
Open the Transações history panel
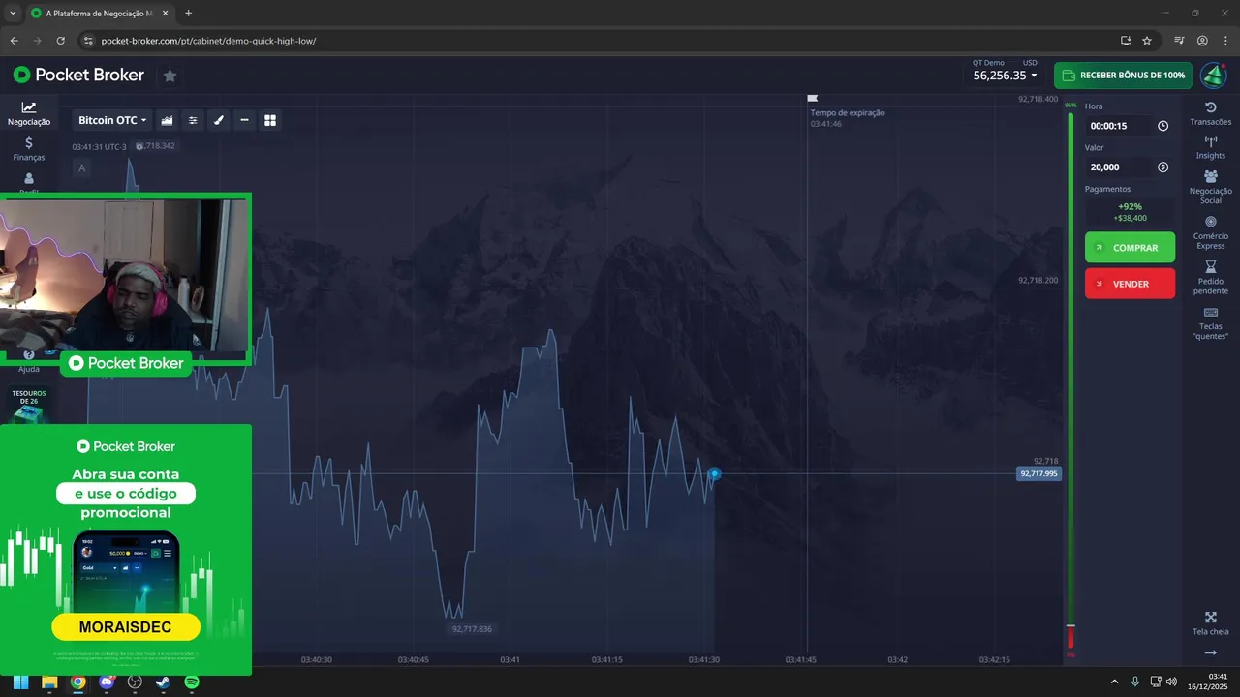[1210, 113]
